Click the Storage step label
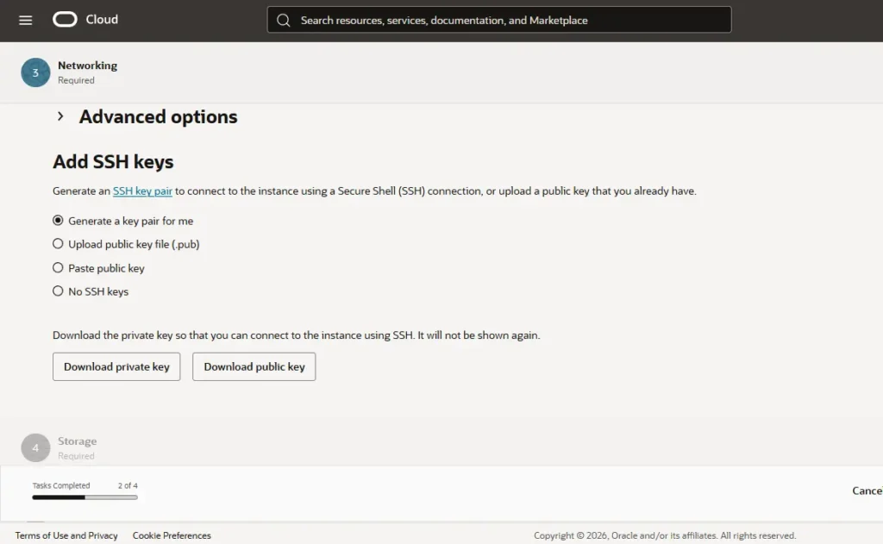Image resolution: width=883 pixels, height=544 pixels. coord(77,441)
